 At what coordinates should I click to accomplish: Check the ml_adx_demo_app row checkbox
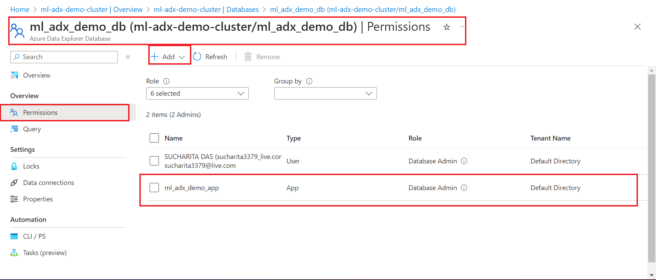154,188
